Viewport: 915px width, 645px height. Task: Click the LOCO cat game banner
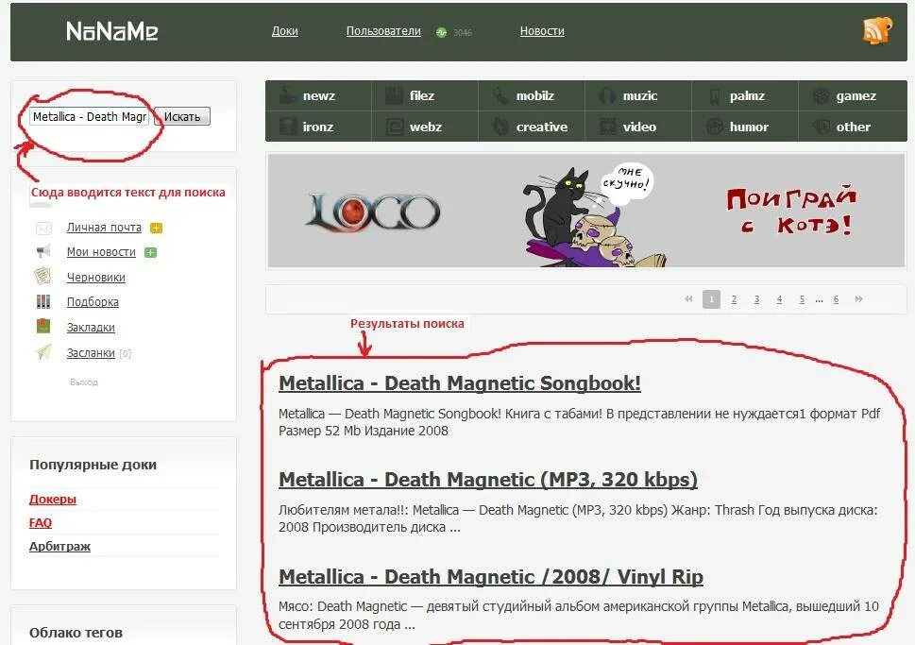585,211
